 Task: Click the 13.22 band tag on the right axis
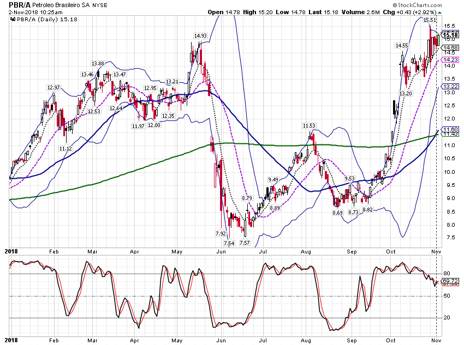[450, 86]
